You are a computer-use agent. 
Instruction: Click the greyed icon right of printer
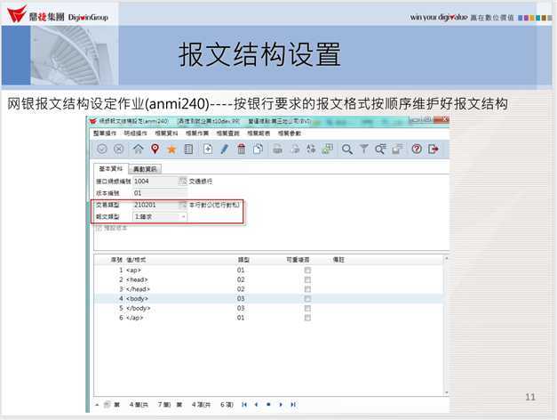(x=295, y=149)
